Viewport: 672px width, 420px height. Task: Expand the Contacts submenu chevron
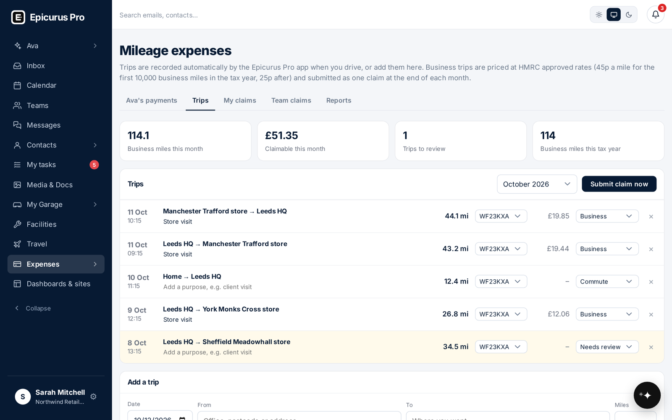point(95,145)
